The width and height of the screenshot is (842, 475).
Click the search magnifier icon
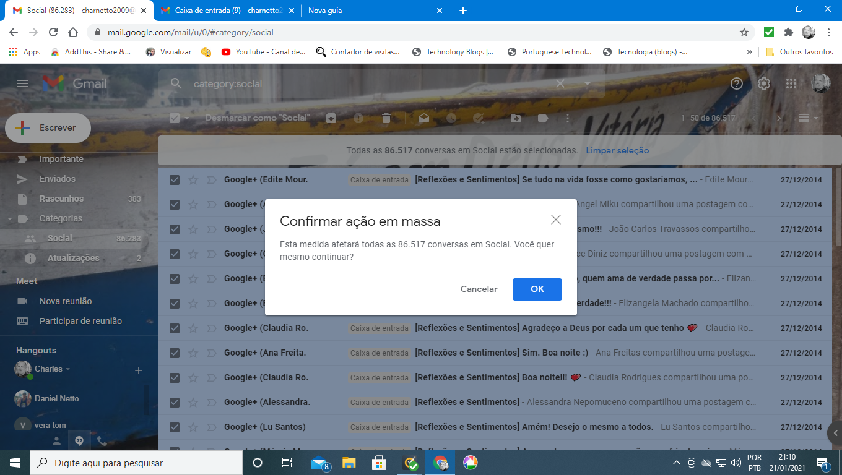[176, 83]
